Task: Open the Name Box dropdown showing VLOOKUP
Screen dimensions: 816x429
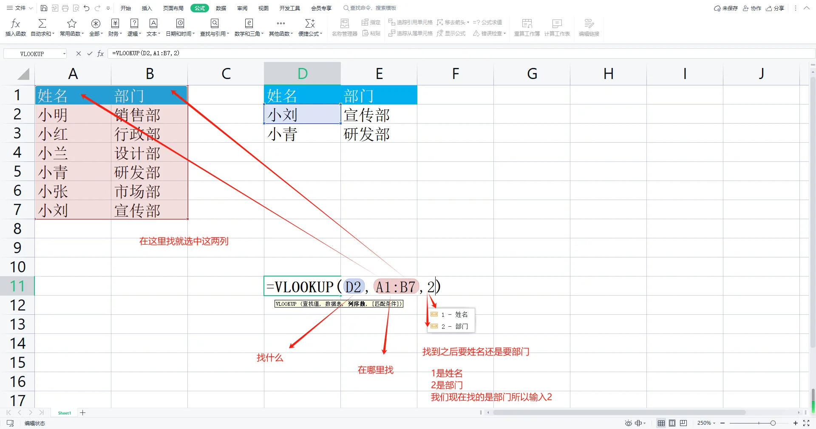Action: click(64, 53)
